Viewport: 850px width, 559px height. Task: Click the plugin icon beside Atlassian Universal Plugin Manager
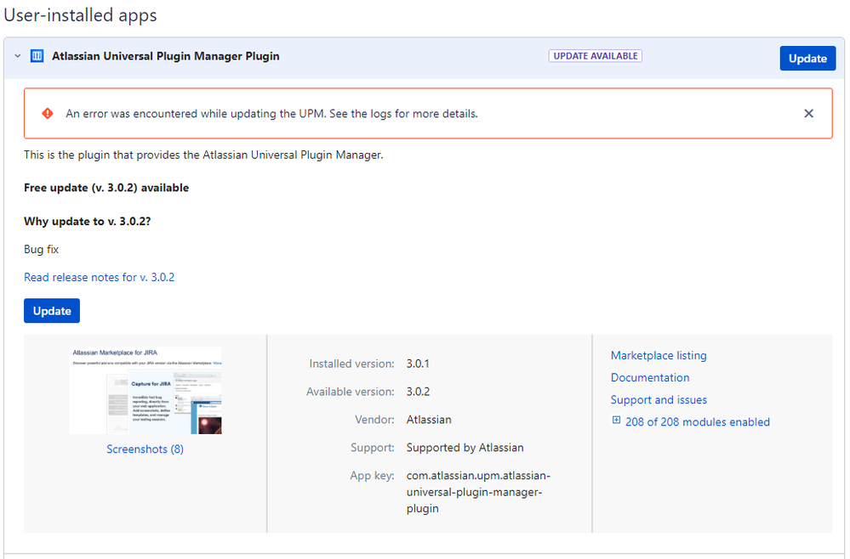[37, 56]
